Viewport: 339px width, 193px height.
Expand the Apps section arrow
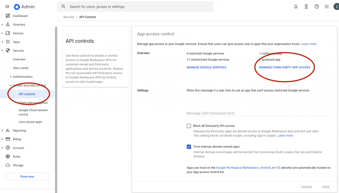coord(2,42)
